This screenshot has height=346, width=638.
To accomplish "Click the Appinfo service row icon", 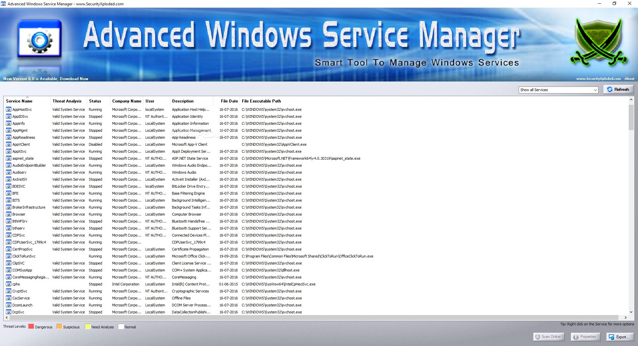I will [9, 123].
